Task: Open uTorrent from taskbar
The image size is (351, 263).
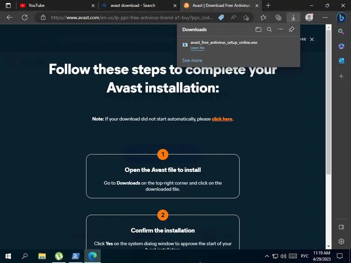Action: click(x=59, y=256)
